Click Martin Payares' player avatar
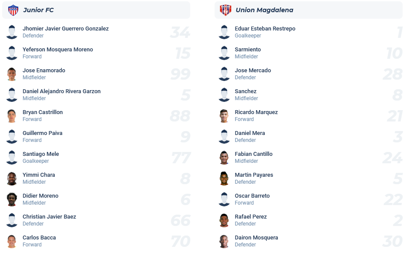Image resolution: width=410 pixels, height=256 pixels. point(224,178)
